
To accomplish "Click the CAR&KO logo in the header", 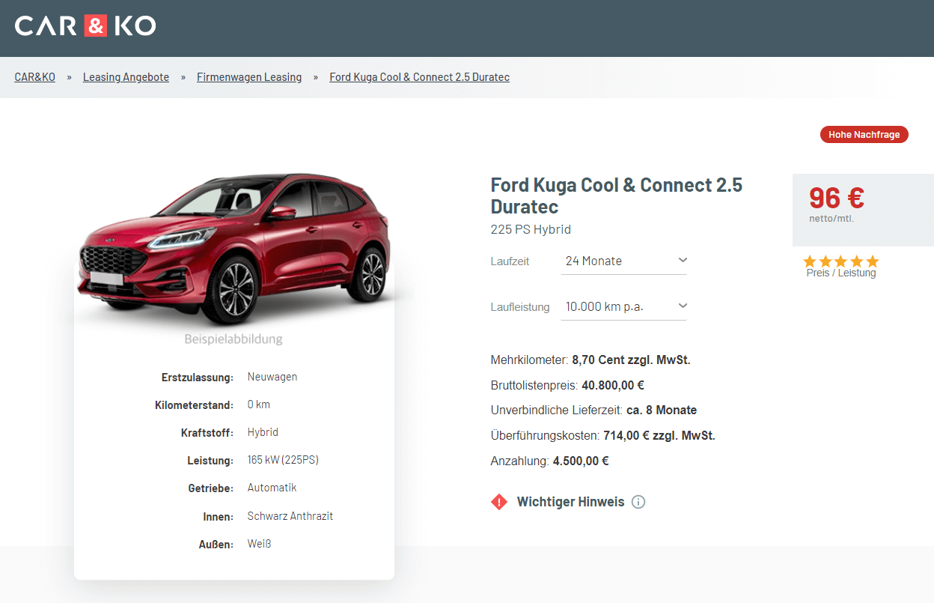I will (85, 25).
